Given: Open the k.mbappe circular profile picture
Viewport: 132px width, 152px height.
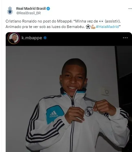Looking at the screenshot, I should (x=14, y=38).
